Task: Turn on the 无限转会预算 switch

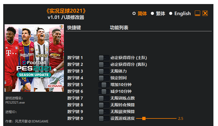Action: 104,105
